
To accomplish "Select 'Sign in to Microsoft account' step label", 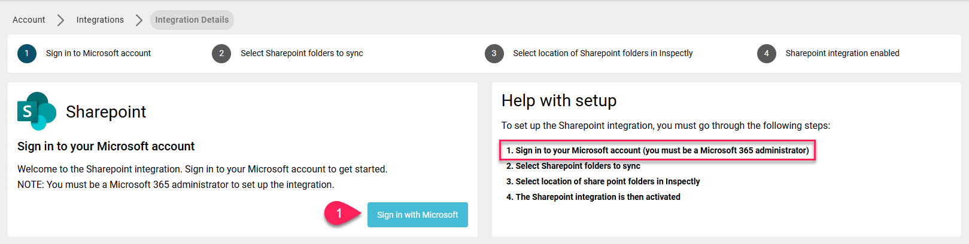I will [98, 53].
